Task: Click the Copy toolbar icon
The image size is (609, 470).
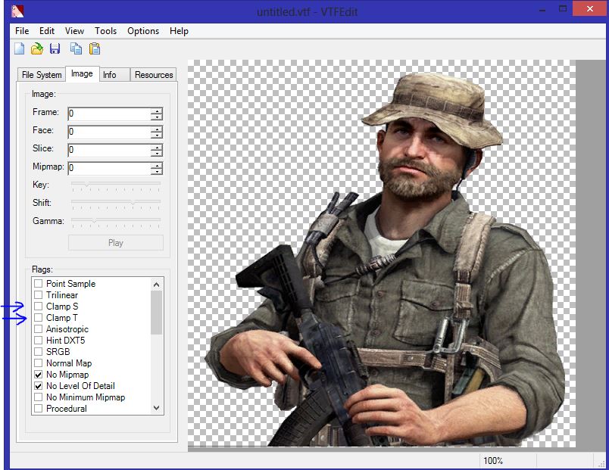Action: [x=77, y=49]
